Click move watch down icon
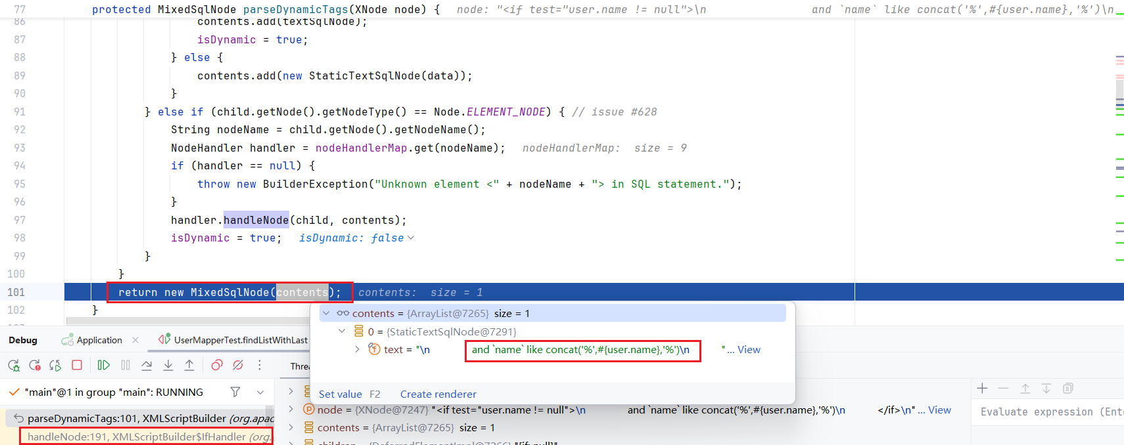Image resolution: width=1124 pixels, height=445 pixels. pyautogui.click(x=1046, y=388)
